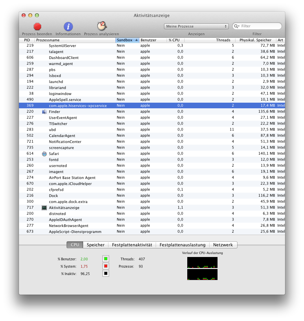Select the UserEventAgent process row
Screen dimensions: 304x321
tap(152, 118)
